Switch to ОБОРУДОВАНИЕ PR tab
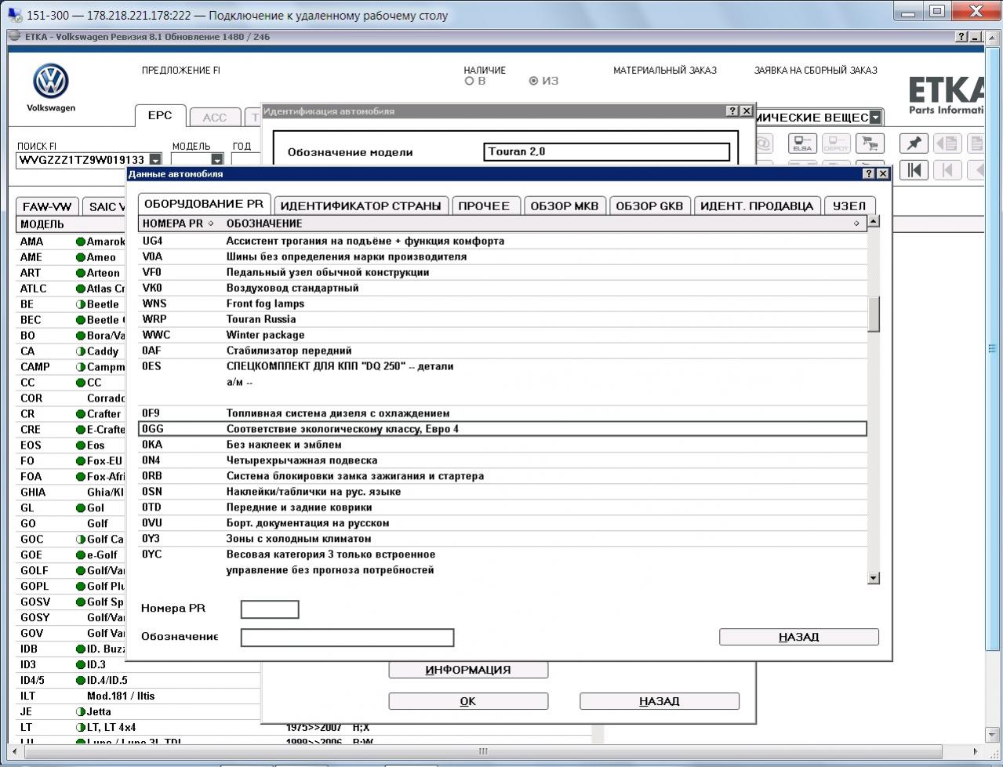Viewport: 1003px width, 767px height. 204,204
